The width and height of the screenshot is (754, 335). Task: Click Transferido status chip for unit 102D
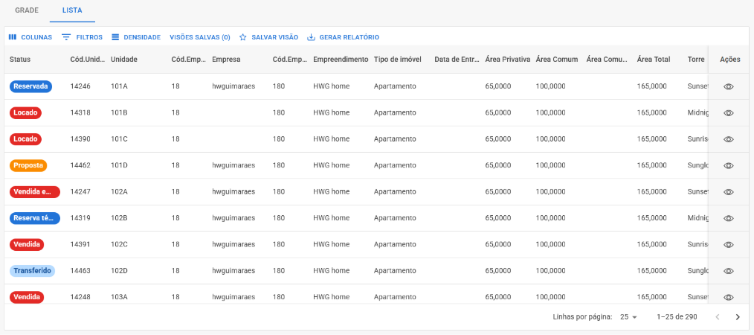[32, 271]
